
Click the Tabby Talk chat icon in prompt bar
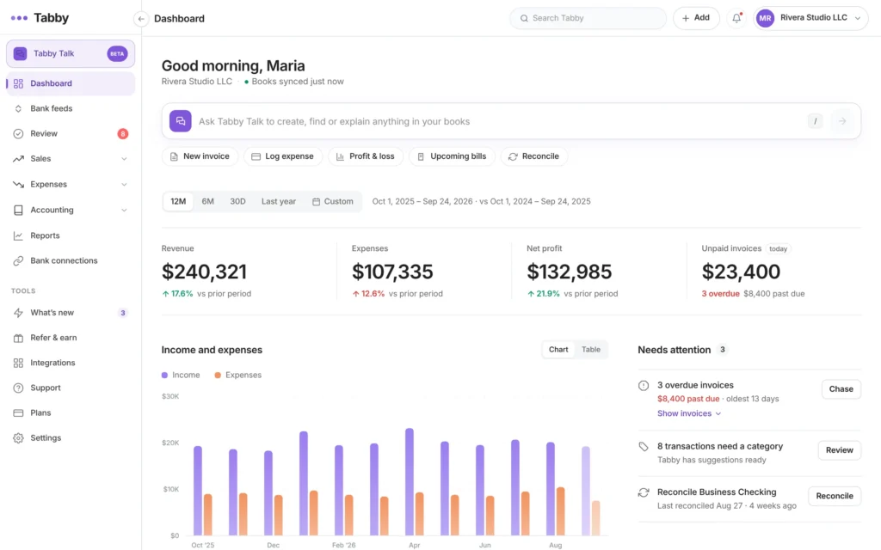point(181,121)
